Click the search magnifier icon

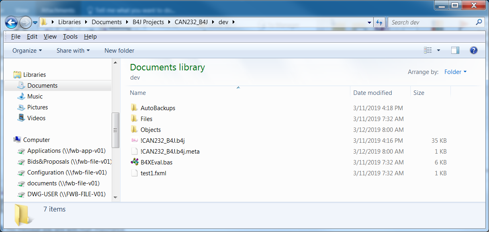[479, 22]
